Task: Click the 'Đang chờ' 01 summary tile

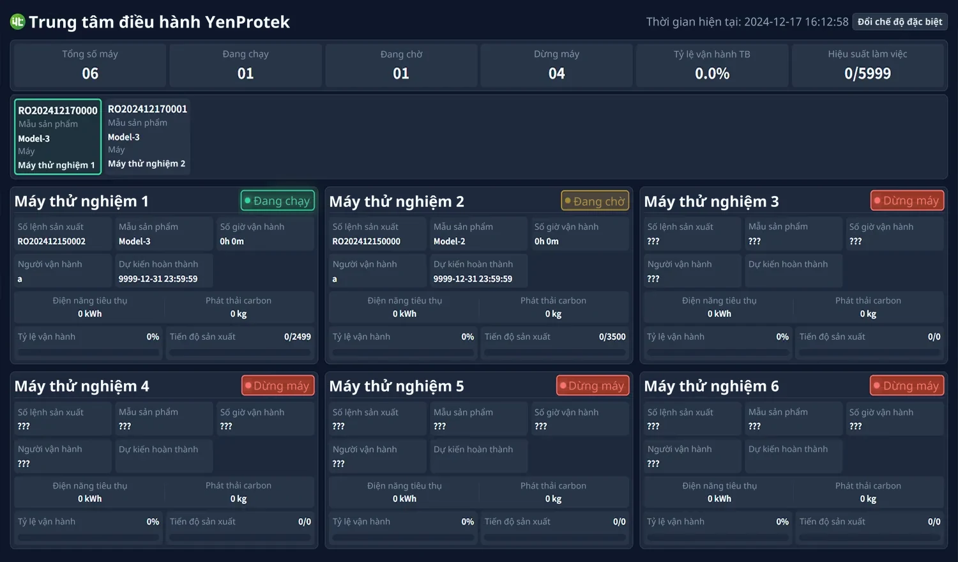Action: point(401,65)
